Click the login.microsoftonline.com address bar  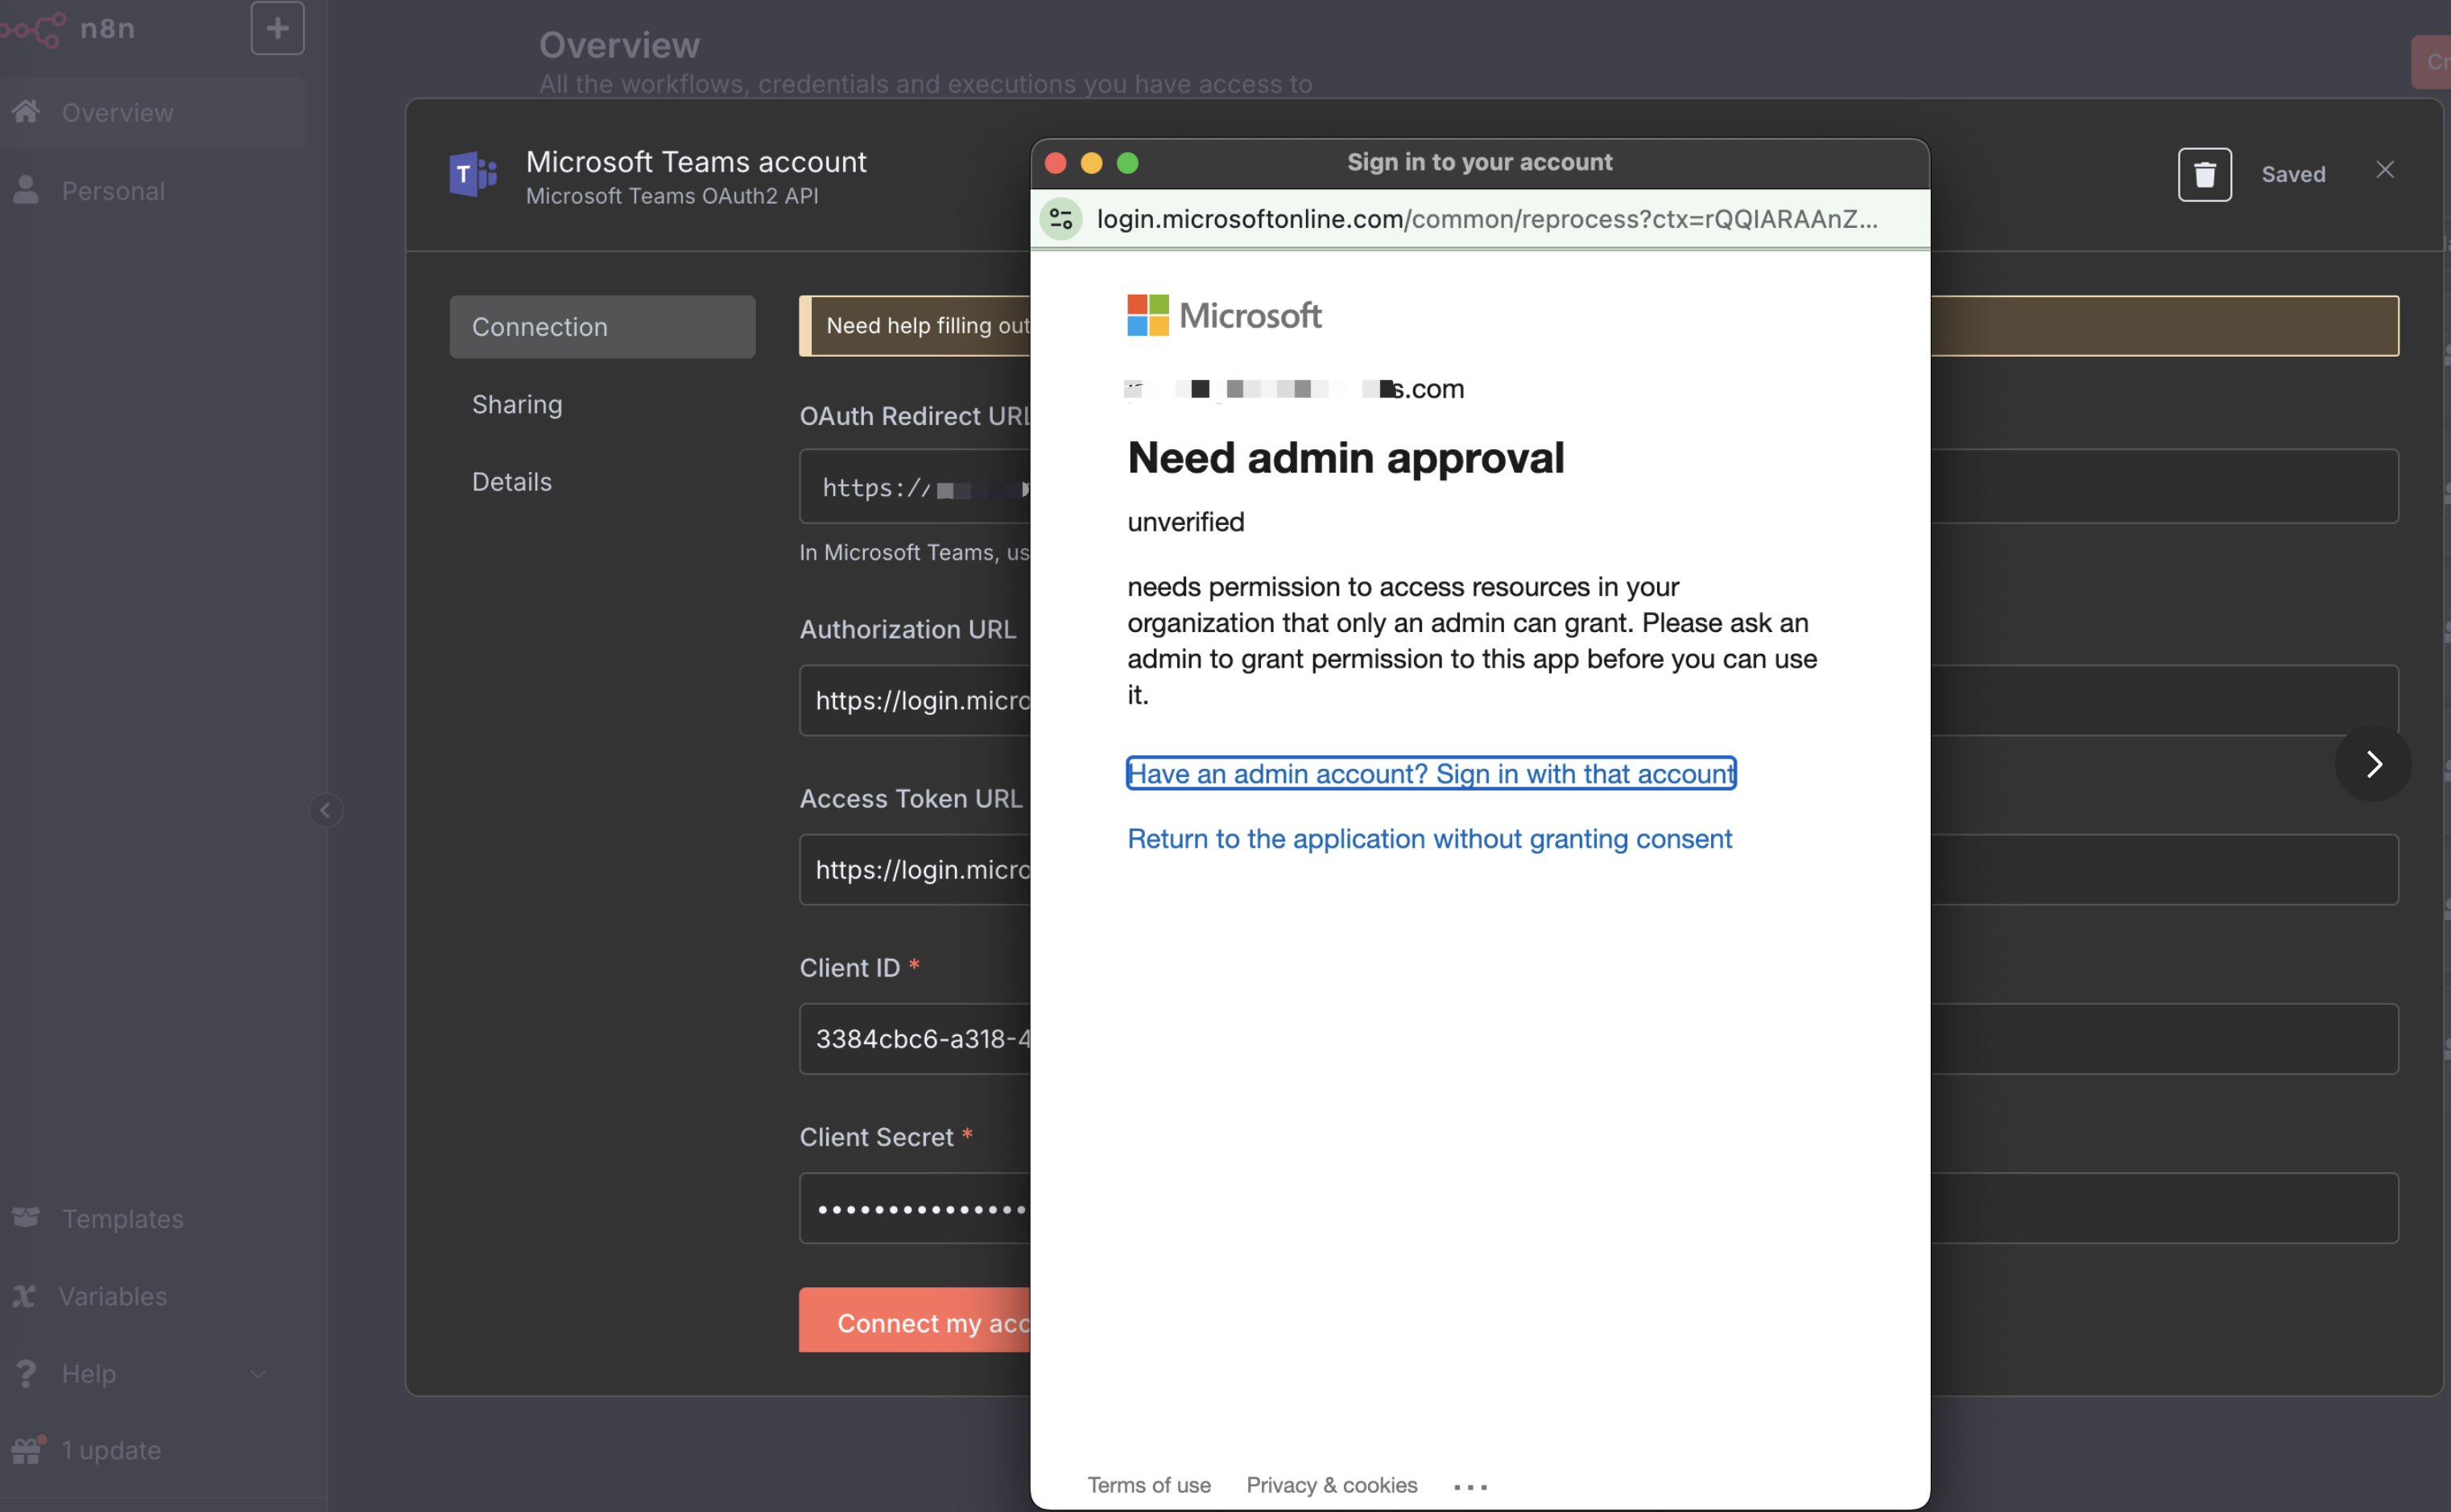pos(1487,219)
